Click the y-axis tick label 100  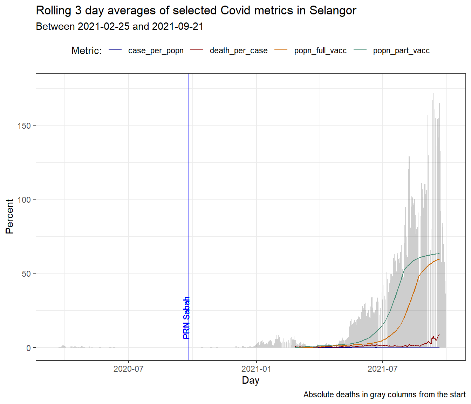pyautogui.click(x=24, y=200)
